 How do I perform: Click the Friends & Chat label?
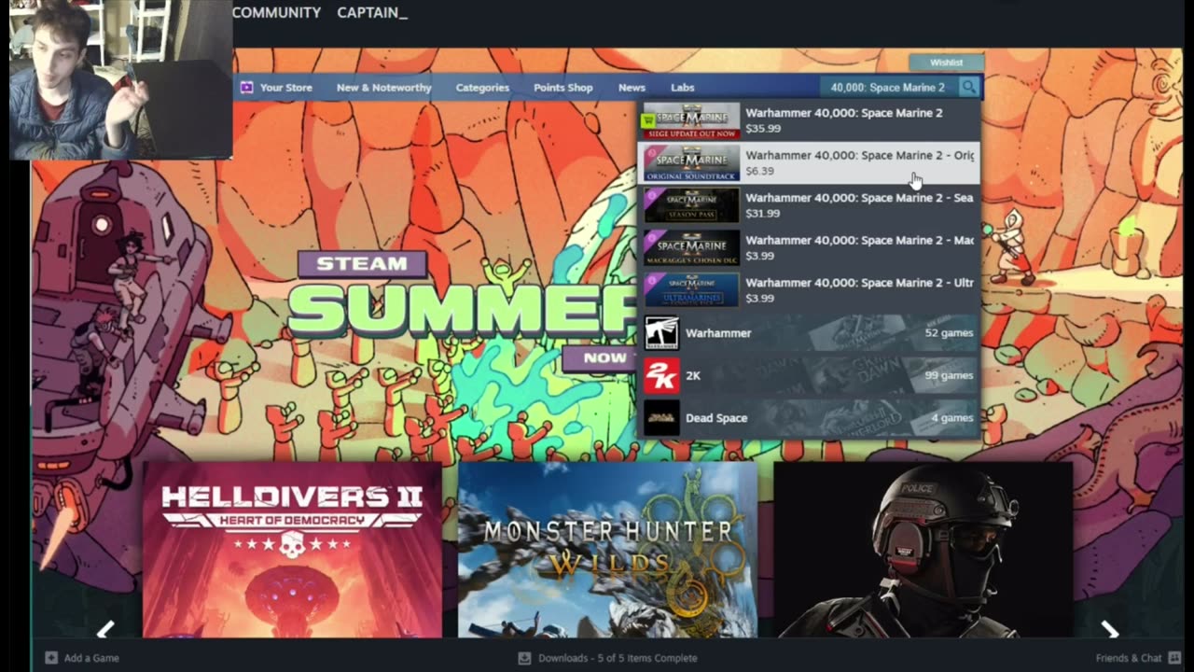pyautogui.click(x=1129, y=658)
